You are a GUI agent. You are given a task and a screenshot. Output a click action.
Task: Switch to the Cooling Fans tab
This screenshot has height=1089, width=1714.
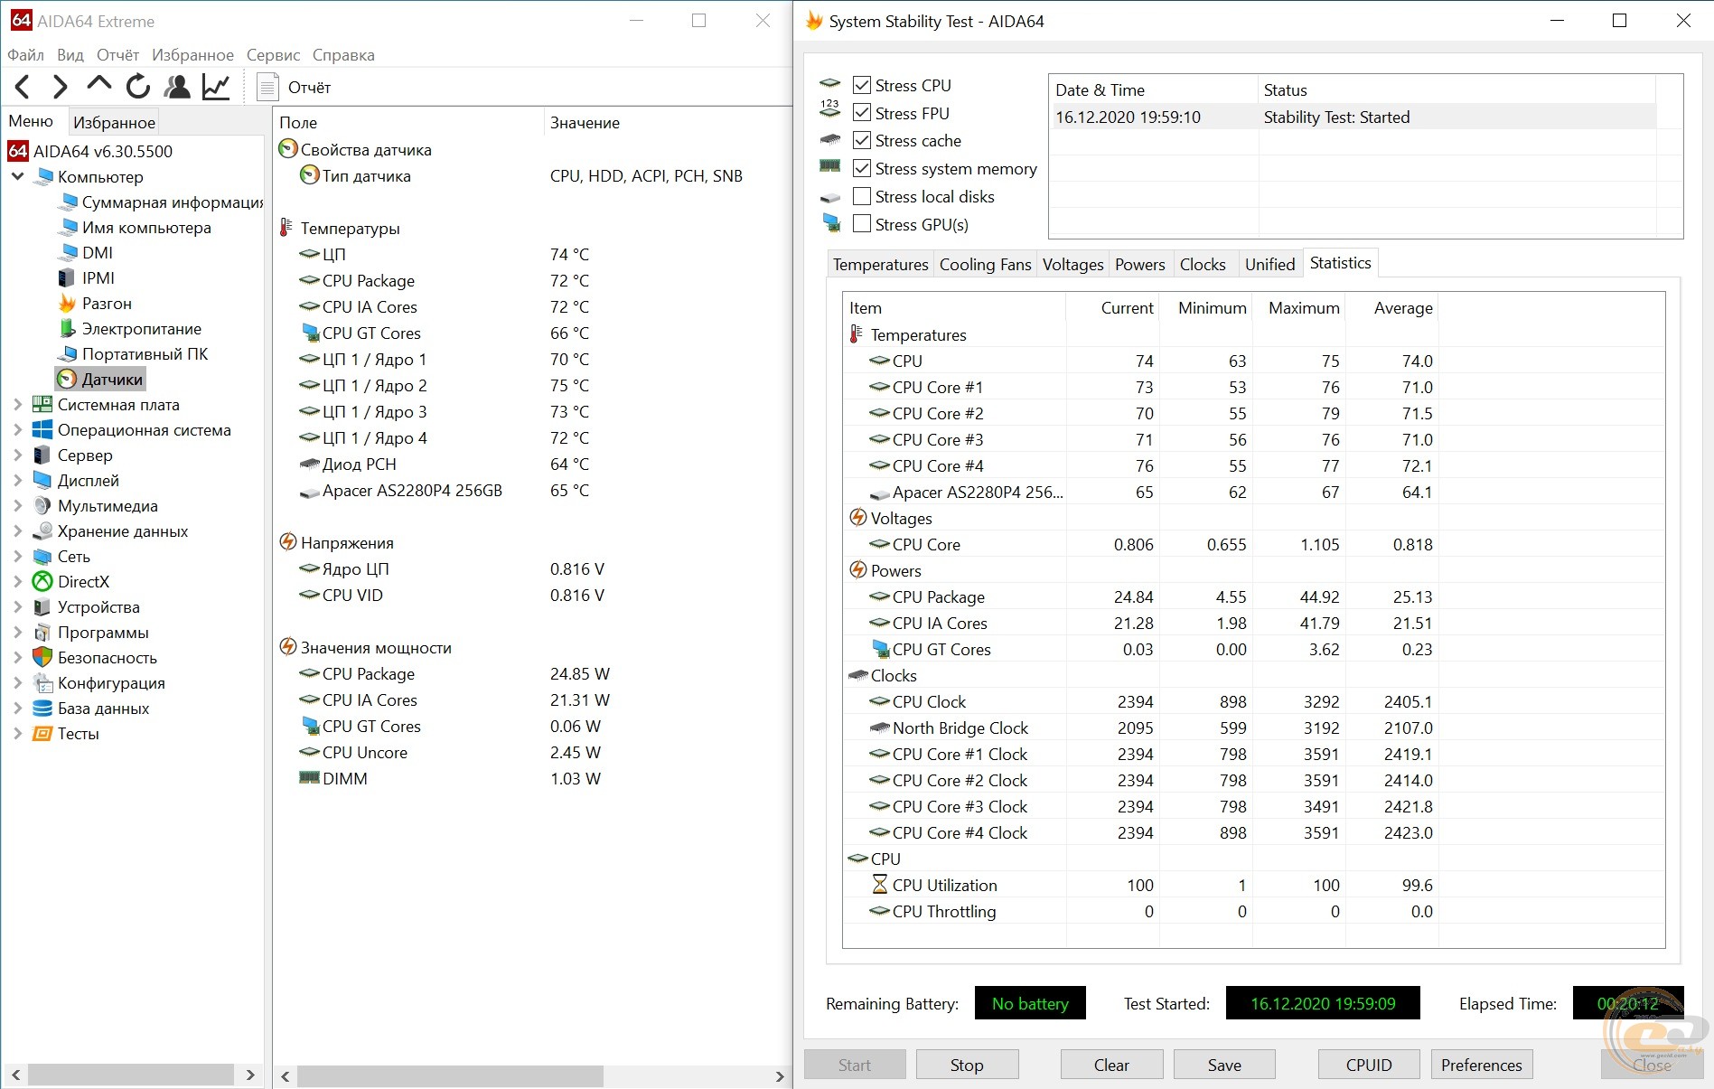click(x=985, y=265)
